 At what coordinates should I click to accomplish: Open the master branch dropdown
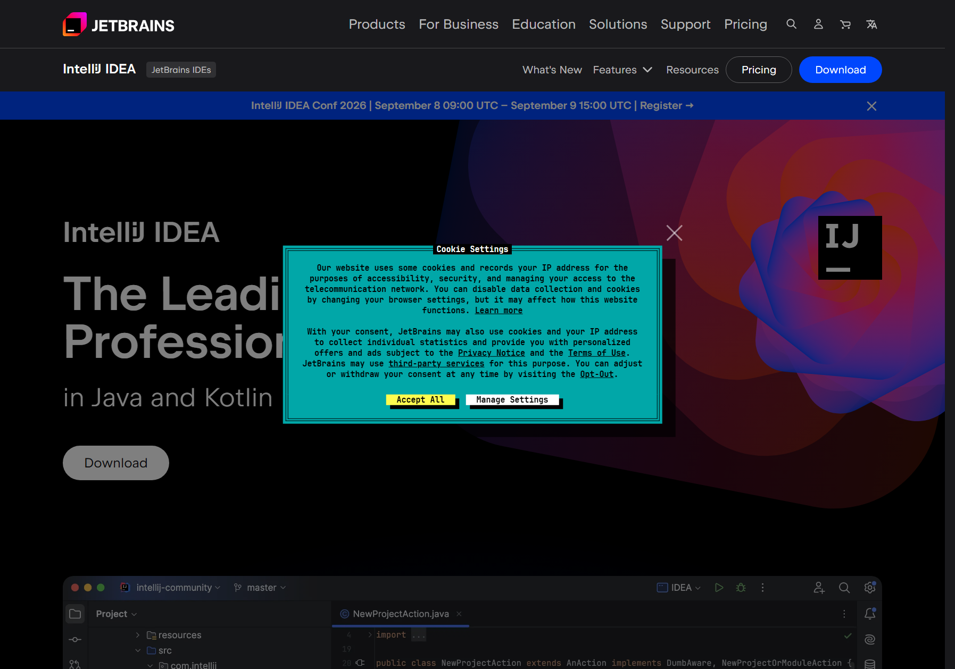coord(260,588)
